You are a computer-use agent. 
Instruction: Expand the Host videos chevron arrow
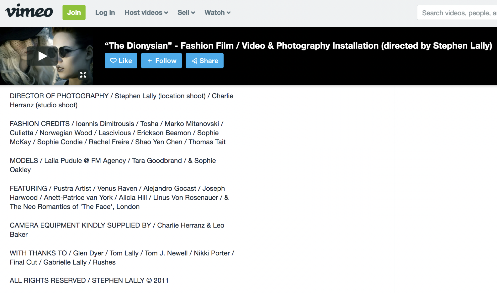(166, 13)
